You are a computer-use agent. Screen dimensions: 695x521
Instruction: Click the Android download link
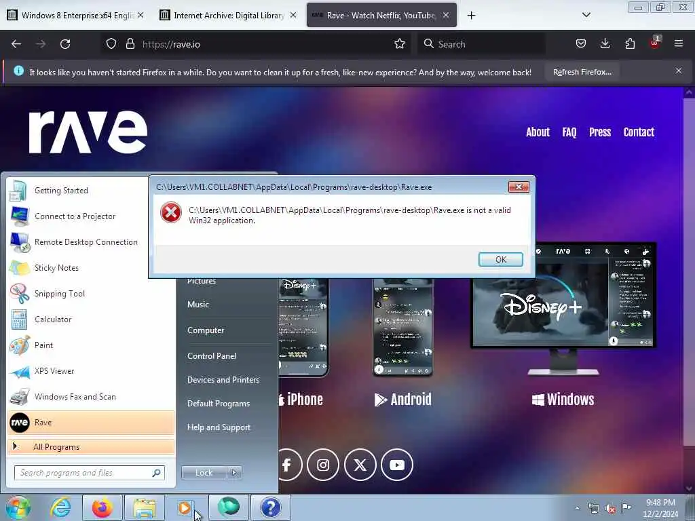pos(403,399)
